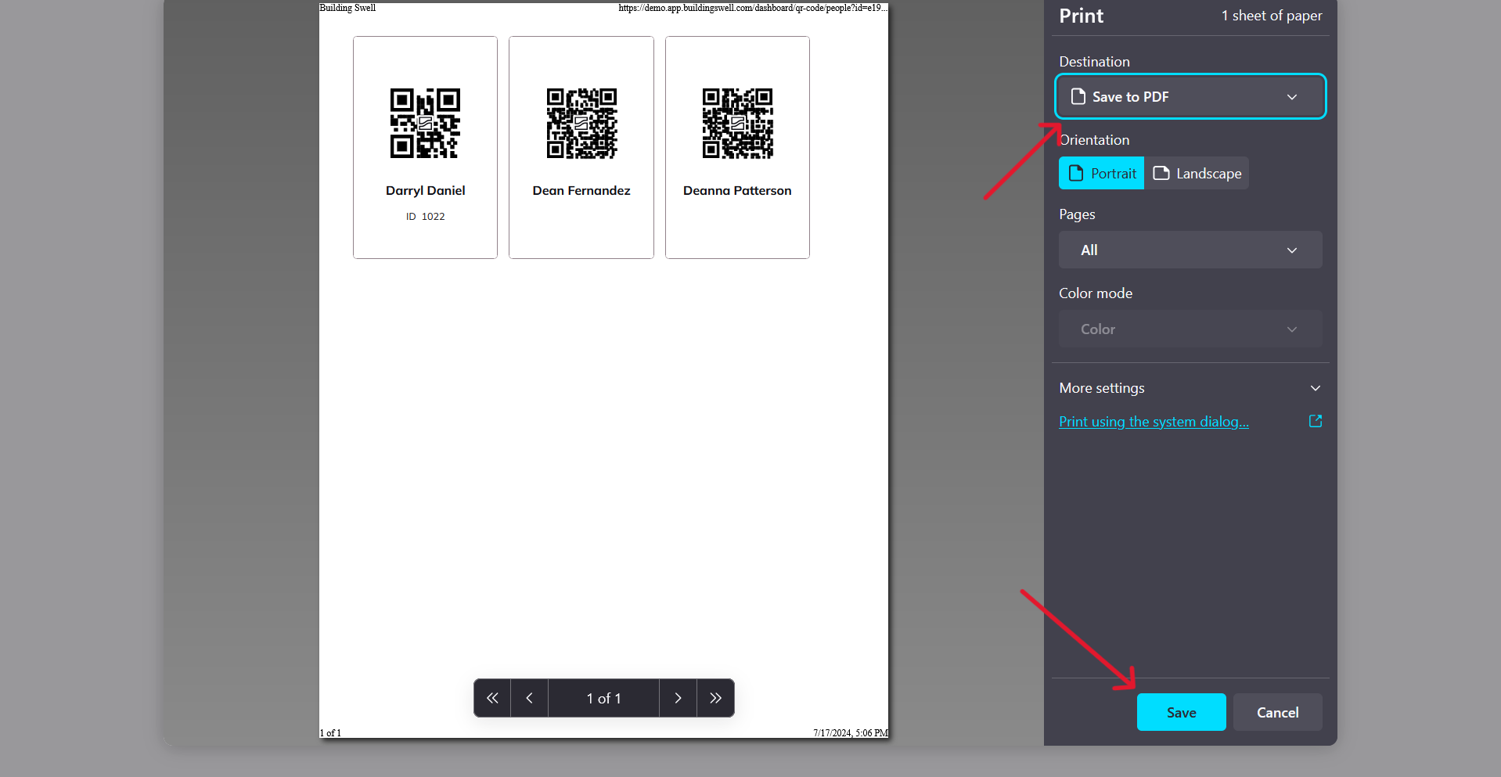Click the Deanna Patterson name label
The width and height of the screenshot is (1501, 777).
[737, 190]
